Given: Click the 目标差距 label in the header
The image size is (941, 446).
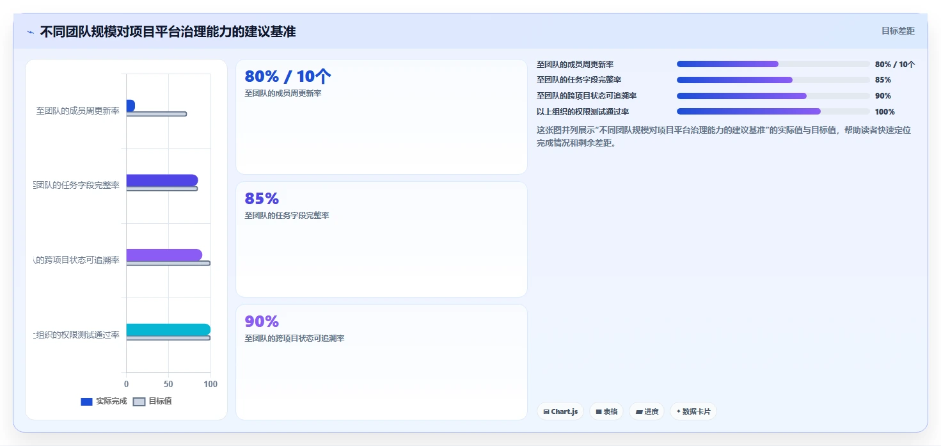Looking at the screenshot, I should pos(898,31).
